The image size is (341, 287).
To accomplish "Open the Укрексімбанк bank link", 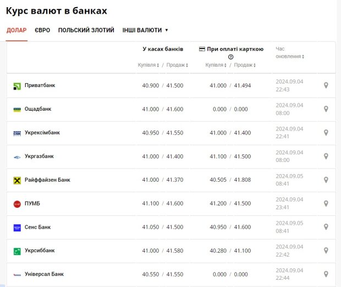I will click(42, 133).
